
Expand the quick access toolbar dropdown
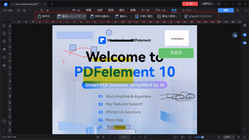pyautogui.click(x=47, y=10)
